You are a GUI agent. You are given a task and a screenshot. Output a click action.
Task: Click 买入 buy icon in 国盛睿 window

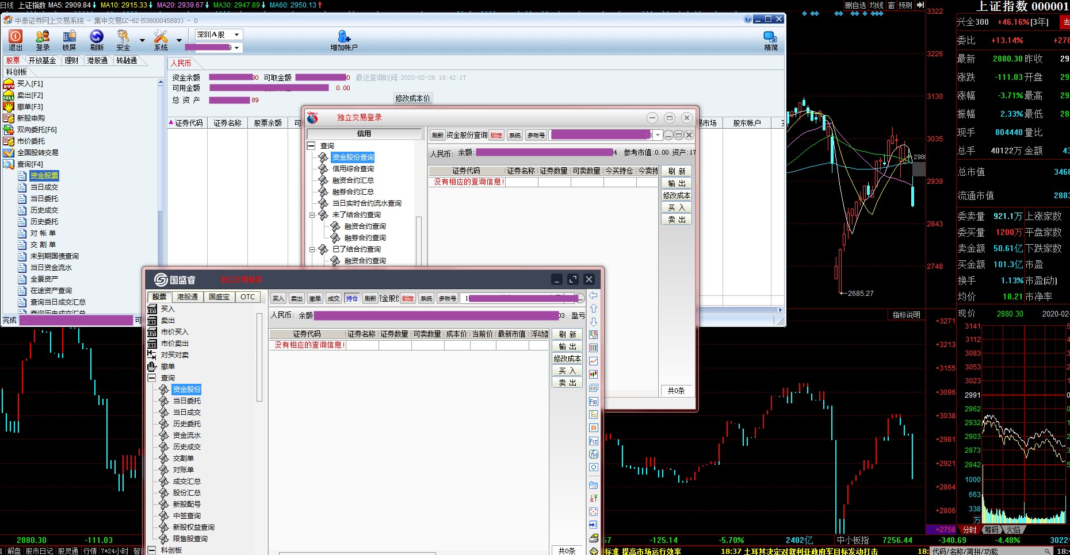[152, 309]
